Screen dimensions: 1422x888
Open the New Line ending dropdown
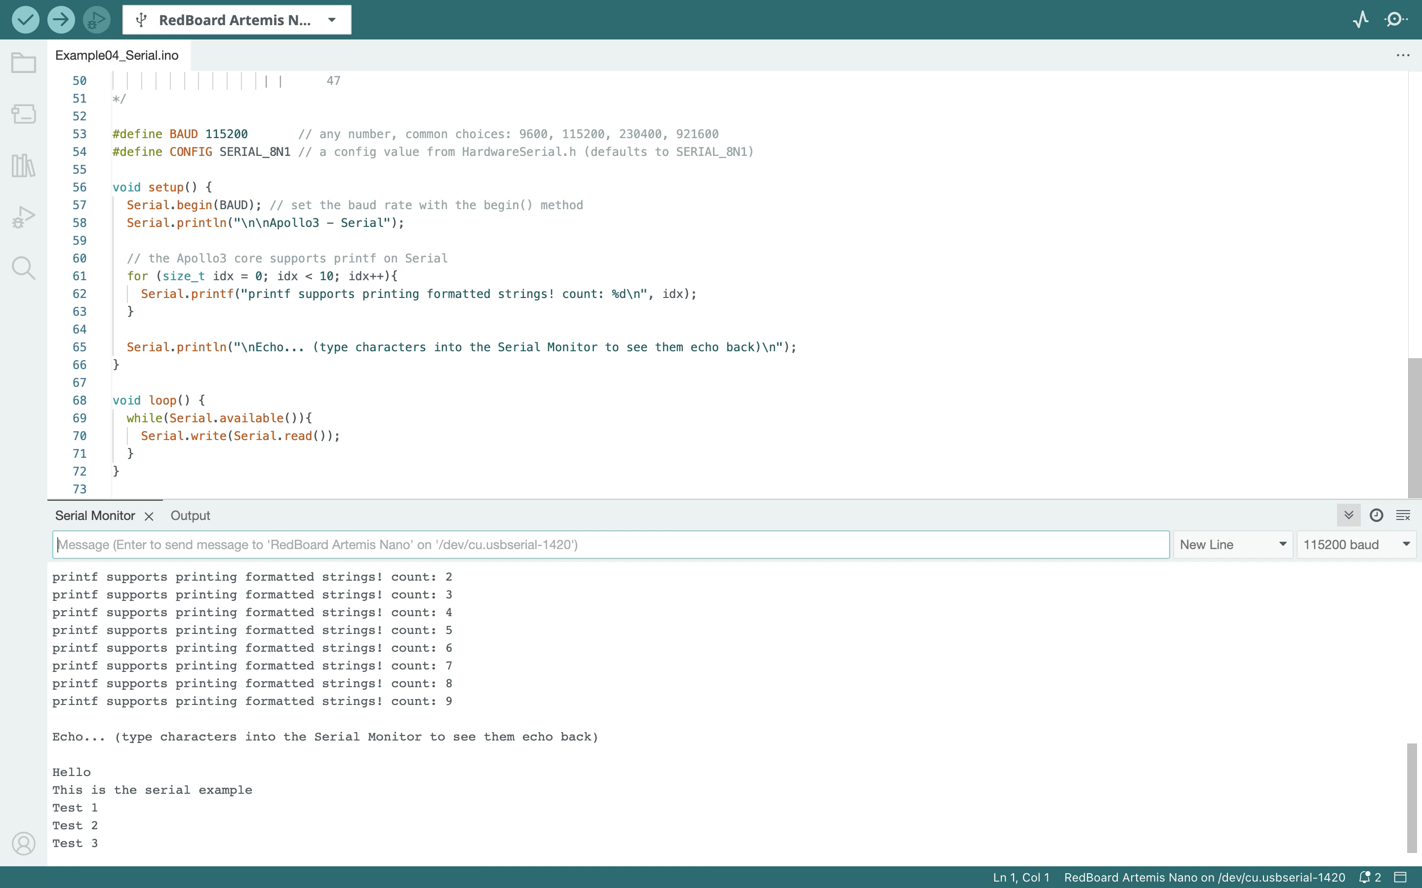1232,545
